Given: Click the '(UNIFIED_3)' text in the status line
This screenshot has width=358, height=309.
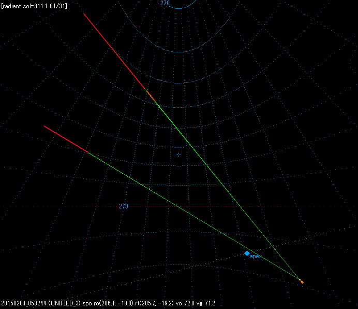Looking at the screenshot, I should pos(64,303).
